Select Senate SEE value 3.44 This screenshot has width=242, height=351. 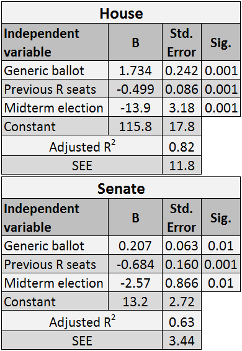pyautogui.click(x=182, y=340)
